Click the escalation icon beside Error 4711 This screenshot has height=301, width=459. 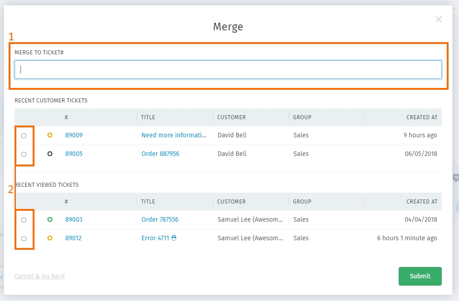174,238
